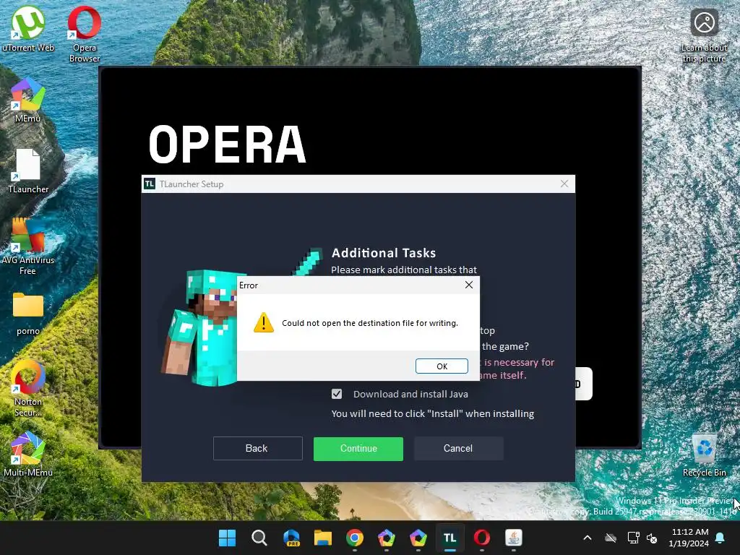
Task: Show hidden icons in system tray
Action: coord(587,538)
